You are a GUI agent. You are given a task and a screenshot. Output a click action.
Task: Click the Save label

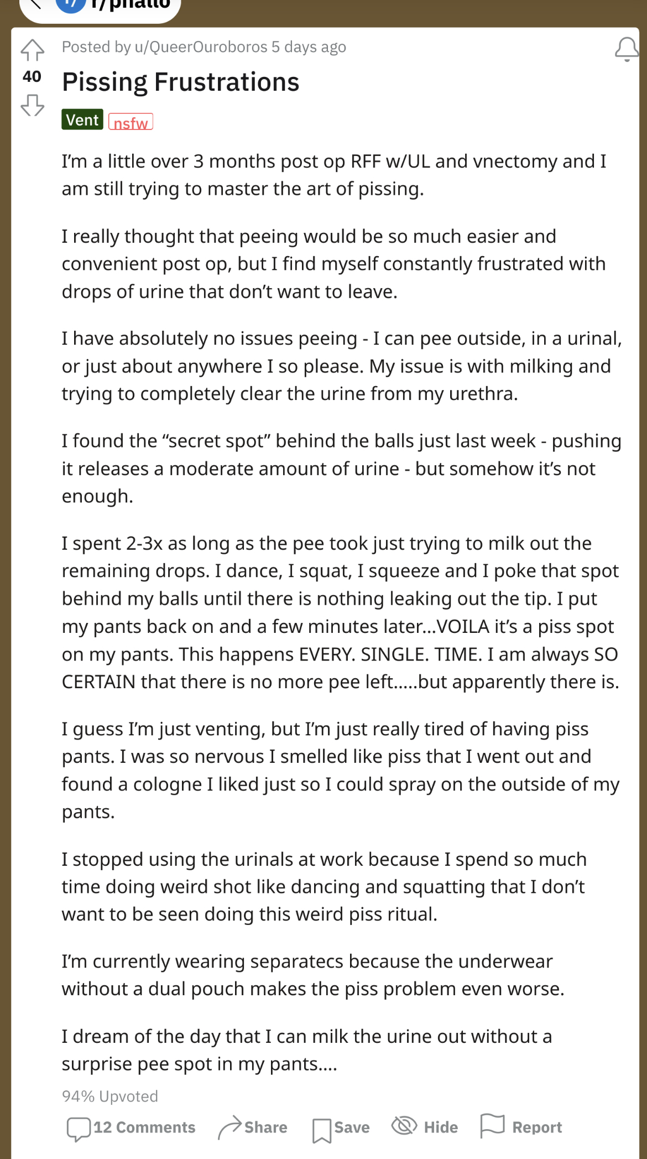352,1127
